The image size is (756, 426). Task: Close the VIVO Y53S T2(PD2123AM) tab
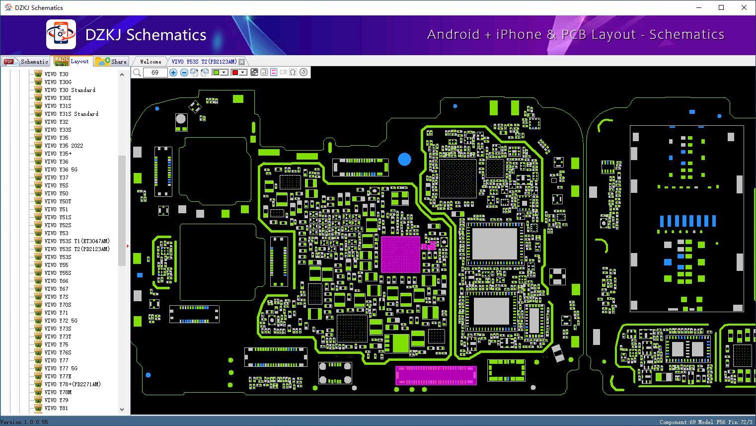tap(242, 62)
